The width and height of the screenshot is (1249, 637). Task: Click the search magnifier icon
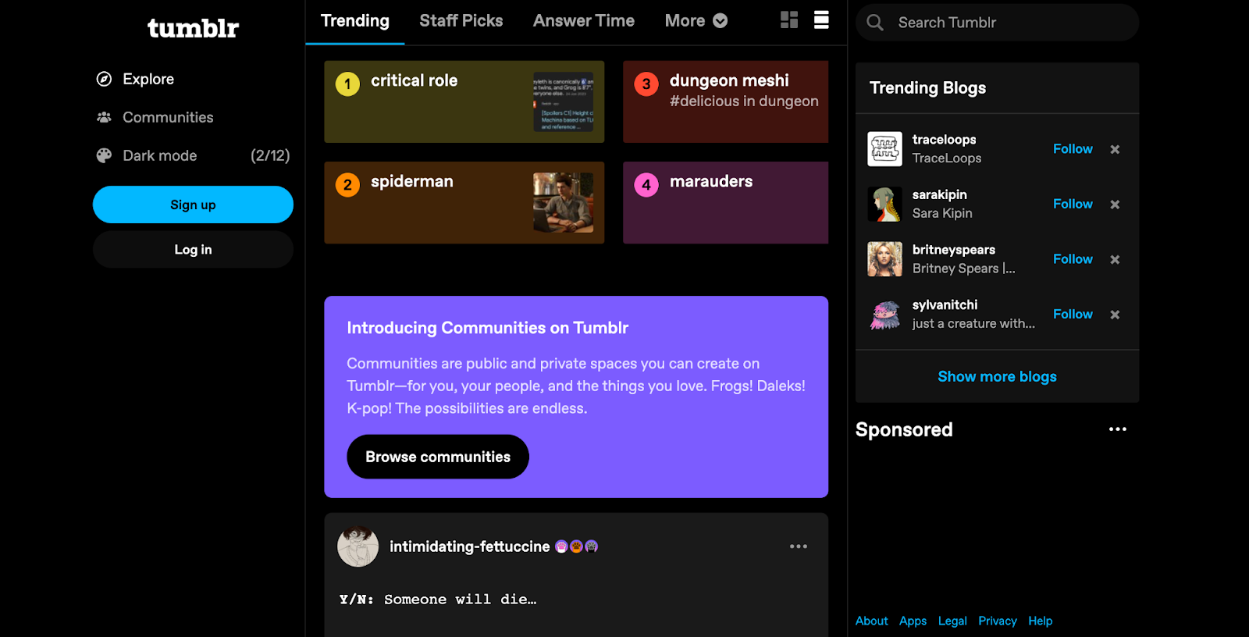875,23
